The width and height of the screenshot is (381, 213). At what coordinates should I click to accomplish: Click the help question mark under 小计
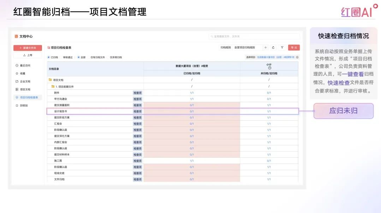coord(269,68)
